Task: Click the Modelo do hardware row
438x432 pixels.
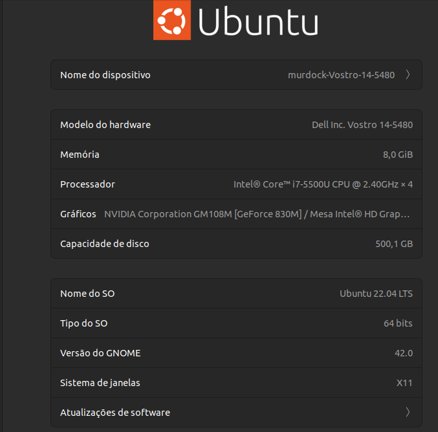Action: pyautogui.click(x=236, y=125)
